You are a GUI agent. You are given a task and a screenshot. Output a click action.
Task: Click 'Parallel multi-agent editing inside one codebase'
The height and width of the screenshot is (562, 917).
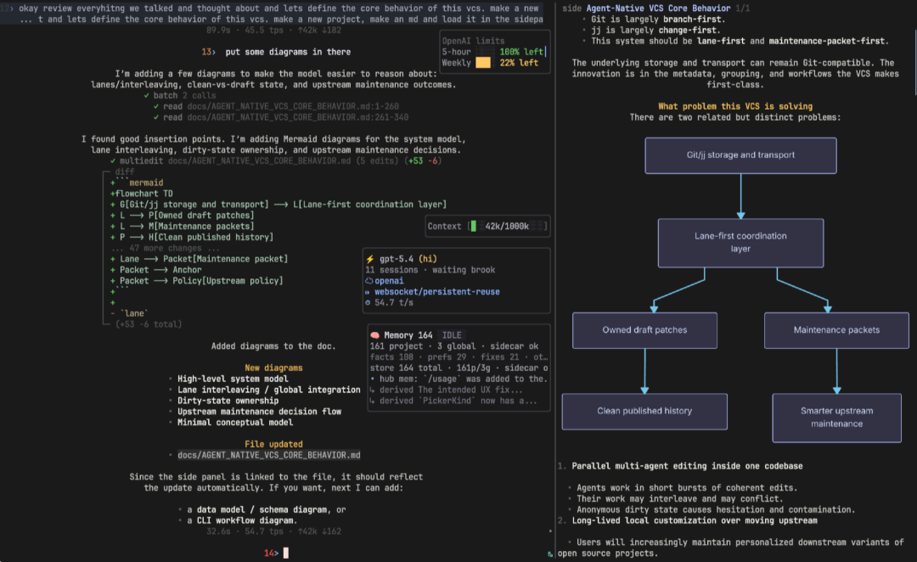pos(687,466)
